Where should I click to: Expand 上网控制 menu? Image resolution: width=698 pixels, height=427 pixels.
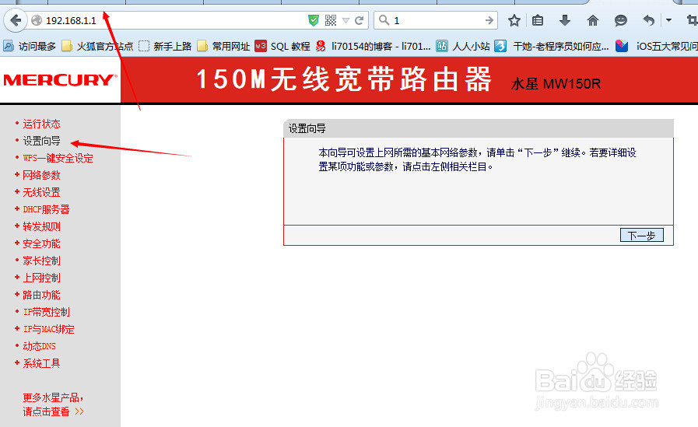pyautogui.click(x=41, y=278)
